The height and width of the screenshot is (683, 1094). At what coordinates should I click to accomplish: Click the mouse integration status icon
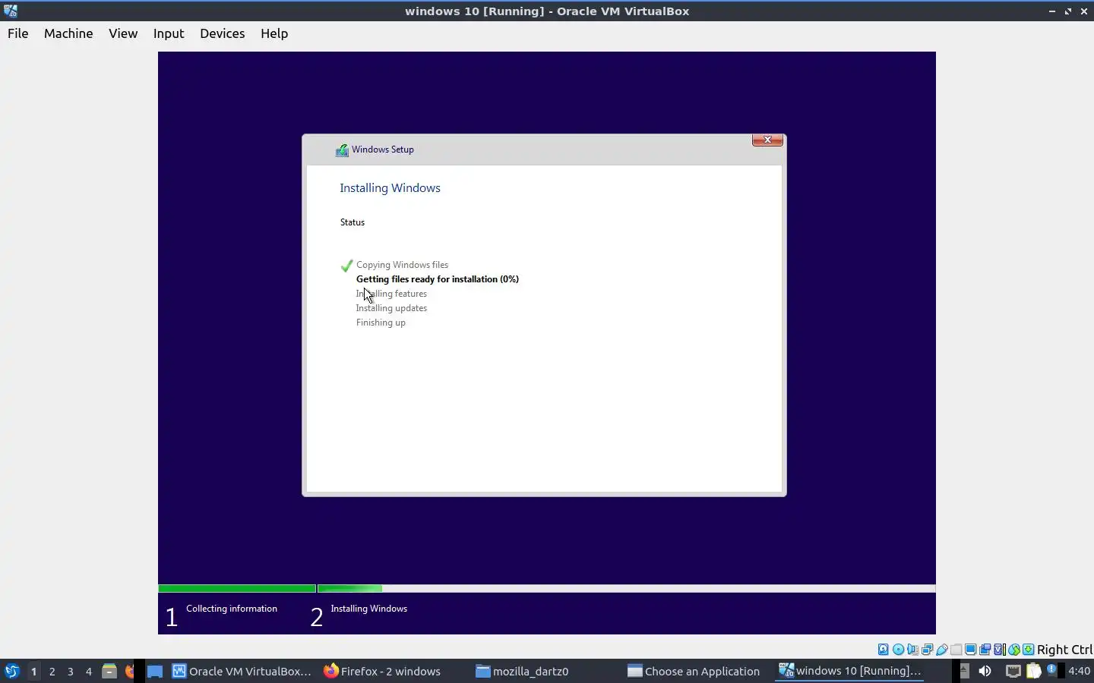tap(1013, 650)
